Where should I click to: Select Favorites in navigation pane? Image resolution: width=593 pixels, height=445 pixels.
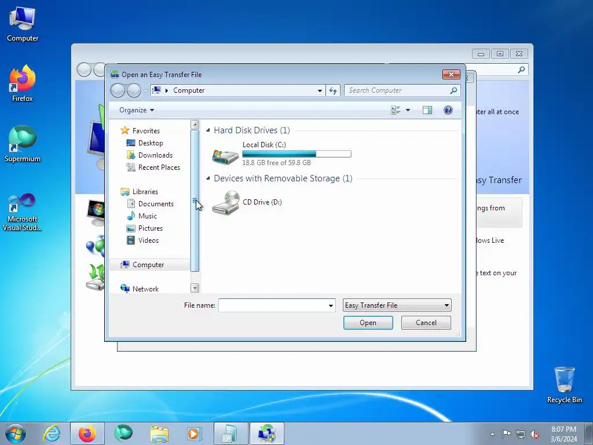point(146,130)
